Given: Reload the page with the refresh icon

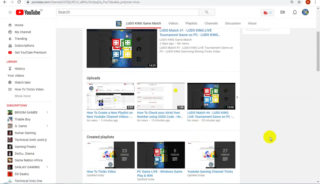Looking at the screenshot, I should point(19,2).
